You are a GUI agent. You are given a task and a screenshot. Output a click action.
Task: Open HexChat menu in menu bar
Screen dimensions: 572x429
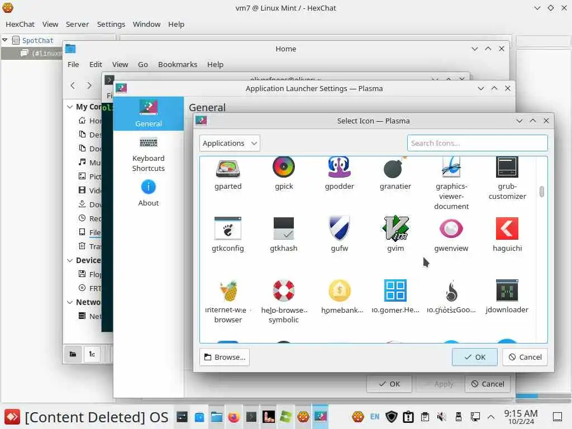coord(20,24)
